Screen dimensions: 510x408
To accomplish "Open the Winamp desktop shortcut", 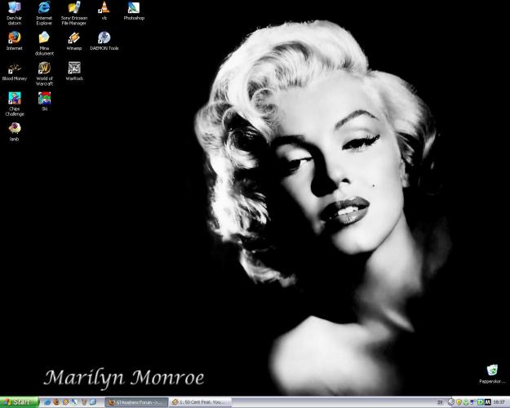I will (74, 38).
